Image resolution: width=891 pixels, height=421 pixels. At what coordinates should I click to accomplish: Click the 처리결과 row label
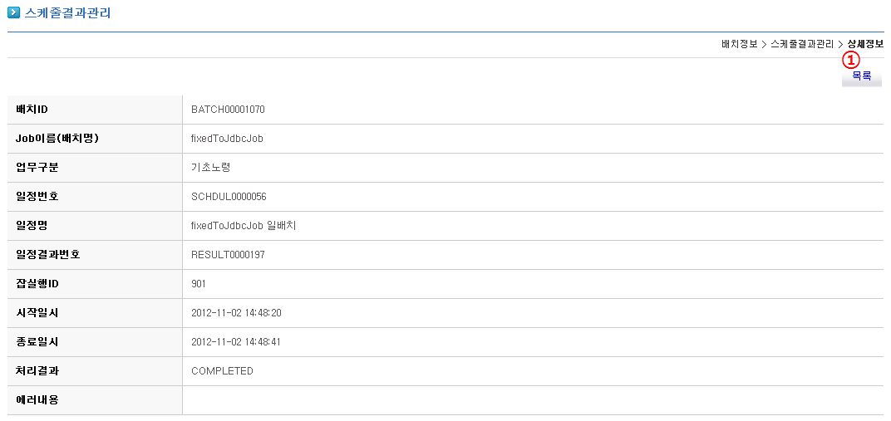pyautogui.click(x=37, y=371)
